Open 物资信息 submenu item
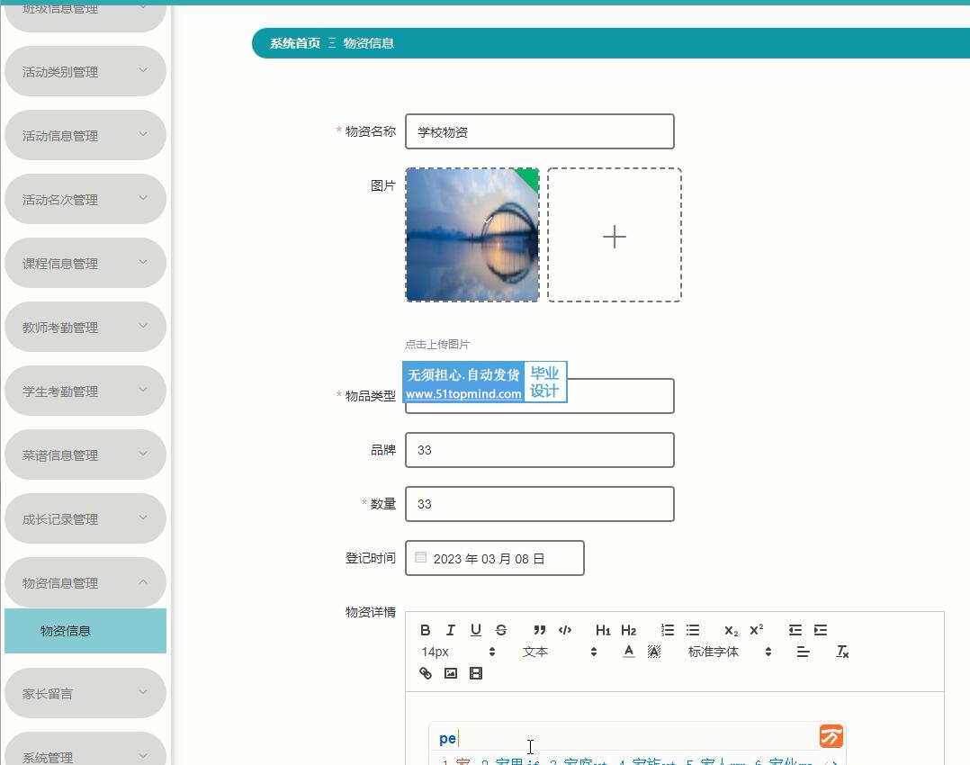The height and width of the screenshot is (765, 970). point(85,631)
